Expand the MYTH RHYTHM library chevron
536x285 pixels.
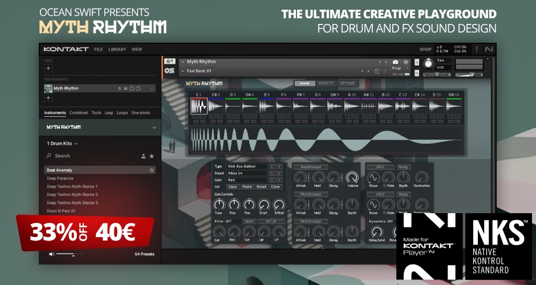154,128
